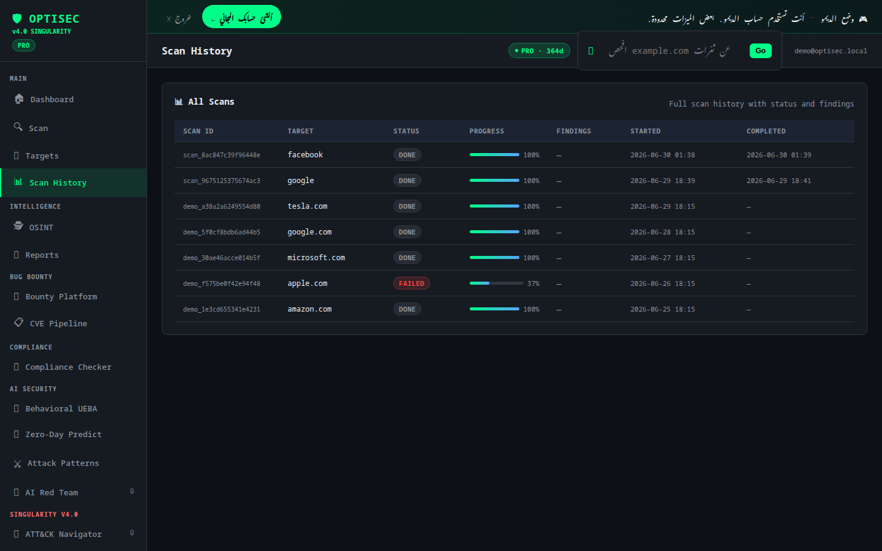
Task: Click the lock icon beside AI Red Team
Action: (x=132, y=491)
